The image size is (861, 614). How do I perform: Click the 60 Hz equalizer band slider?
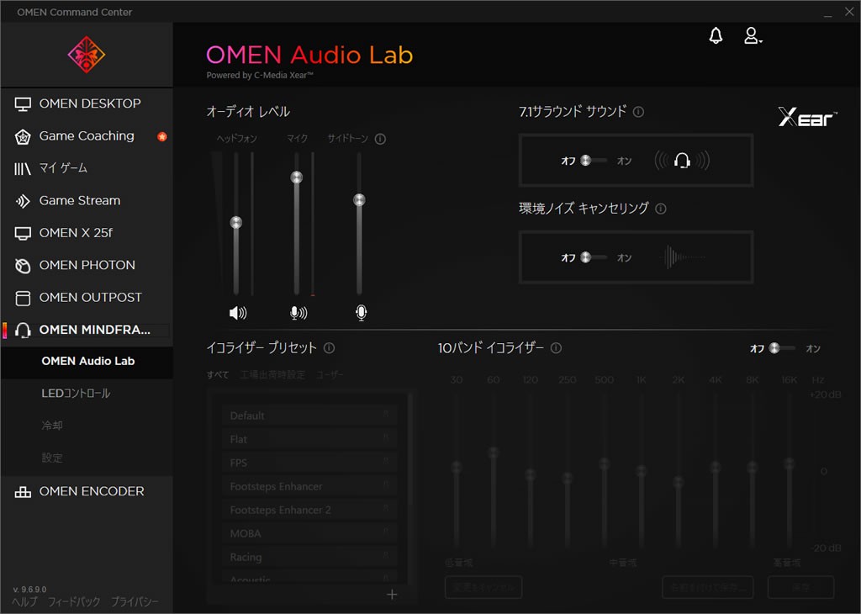[493, 453]
